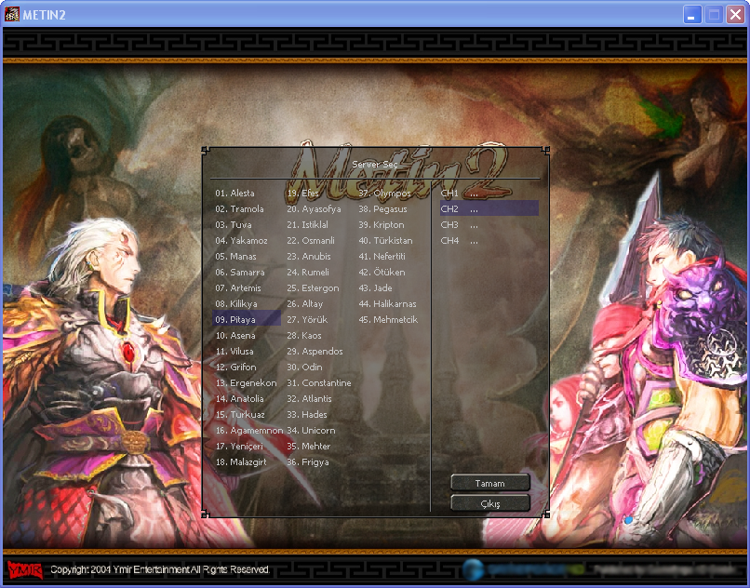Screen dimensions: 750x588
Task: Select server 40. Türkistan
Action: coord(385,241)
